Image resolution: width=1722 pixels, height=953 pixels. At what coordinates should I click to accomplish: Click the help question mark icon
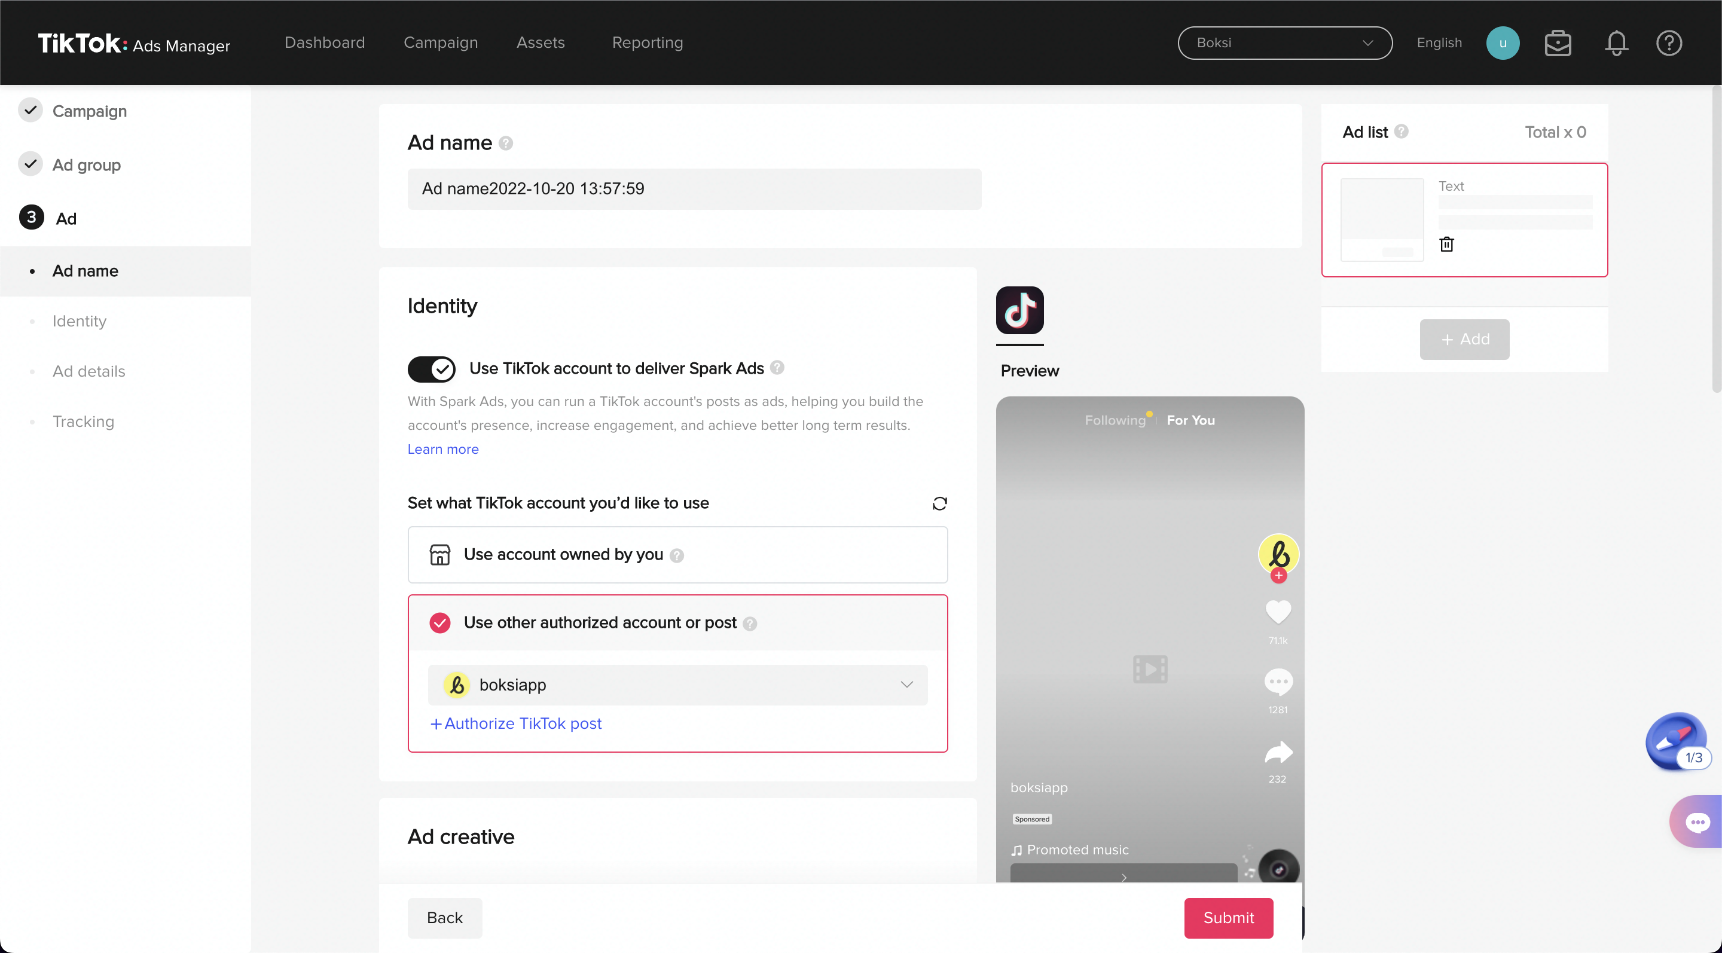tap(1667, 42)
